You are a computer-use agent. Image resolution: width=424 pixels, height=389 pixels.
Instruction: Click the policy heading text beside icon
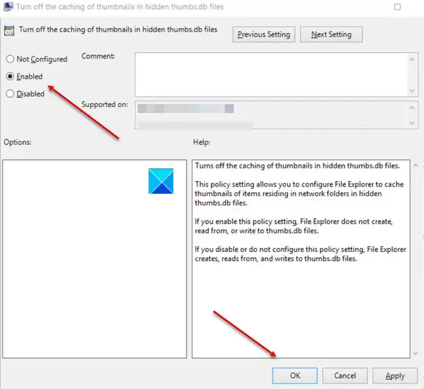click(118, 29)
